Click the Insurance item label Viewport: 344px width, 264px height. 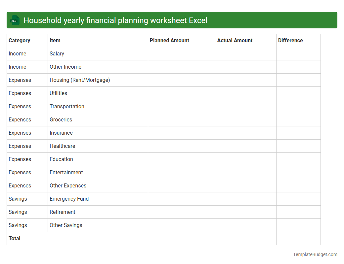[61, 133]
